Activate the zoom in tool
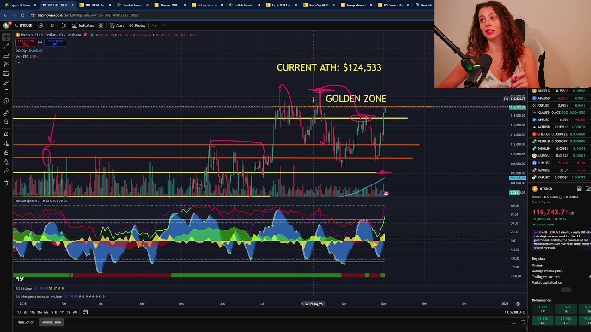The image size is (591, 332). click(x=6, y=122)
